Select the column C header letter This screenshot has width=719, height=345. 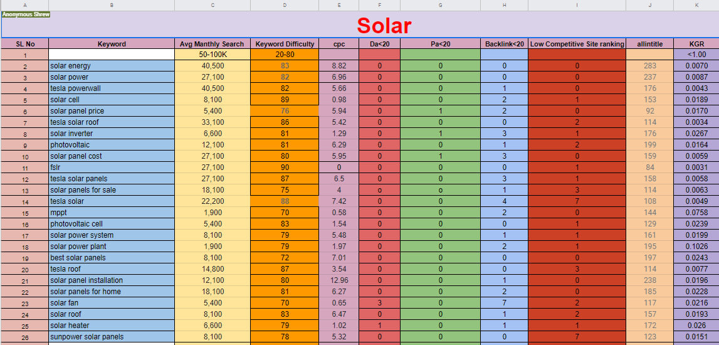click(213, 5)
